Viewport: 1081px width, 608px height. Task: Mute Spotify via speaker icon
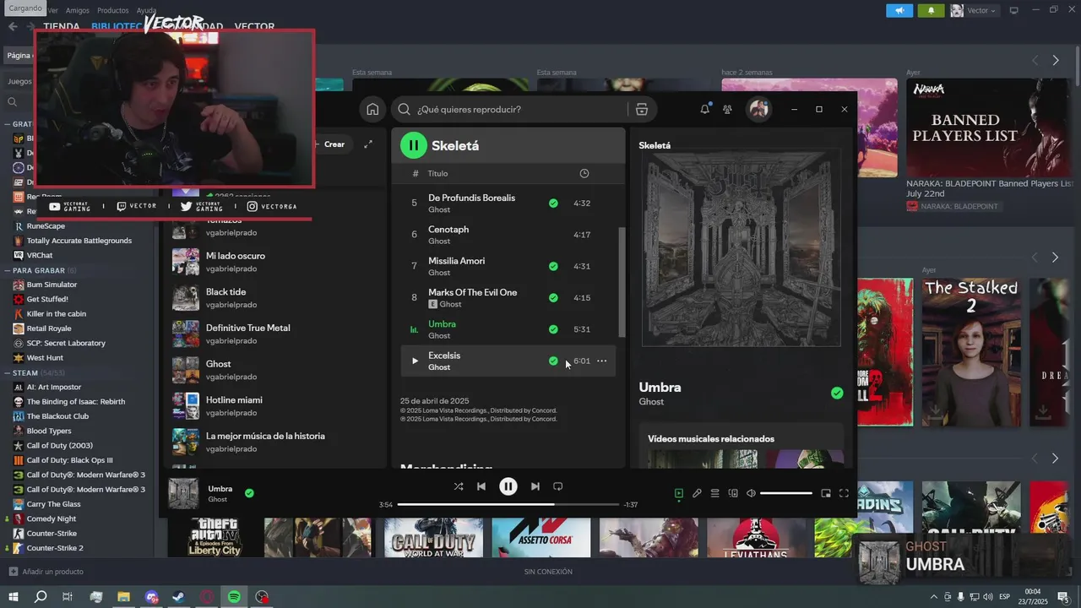(751, 493)
